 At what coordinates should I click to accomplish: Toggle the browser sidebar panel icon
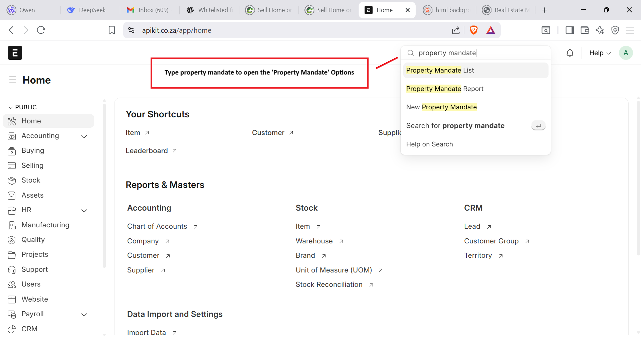[570, 30]
